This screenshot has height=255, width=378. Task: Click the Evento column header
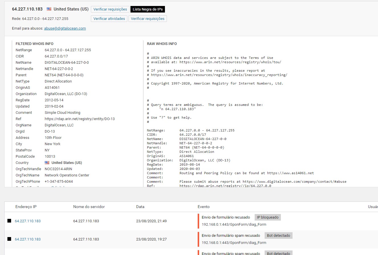point(204,207)
